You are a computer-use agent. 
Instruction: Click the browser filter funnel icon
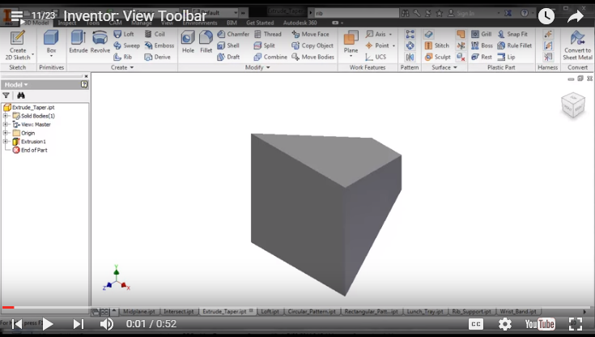tap(6, 95)
